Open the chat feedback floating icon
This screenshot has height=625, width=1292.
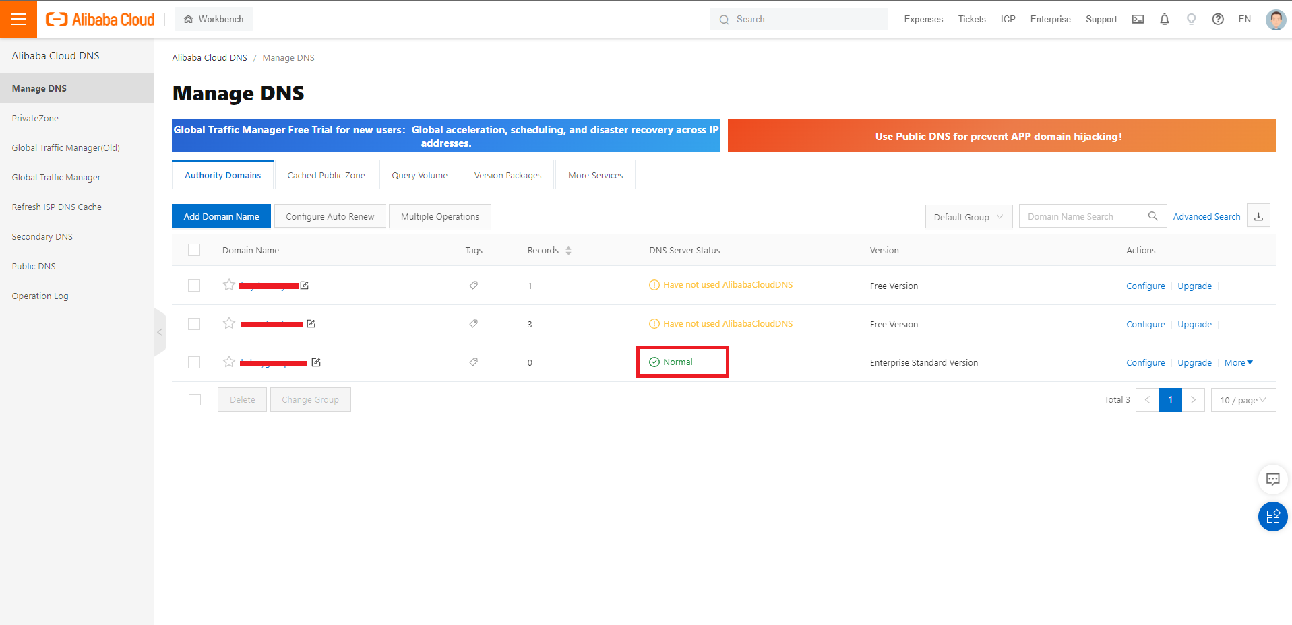click(x=1272, y=480)
